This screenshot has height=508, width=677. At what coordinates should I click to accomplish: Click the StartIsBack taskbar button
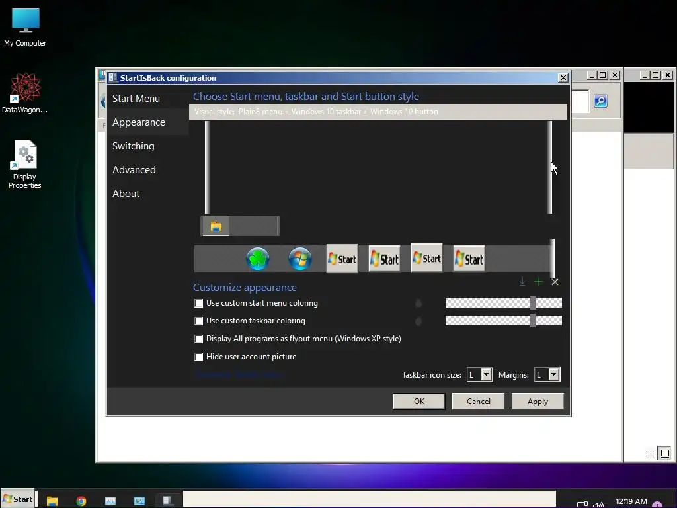pyautogui.click(x=169, y=501)
